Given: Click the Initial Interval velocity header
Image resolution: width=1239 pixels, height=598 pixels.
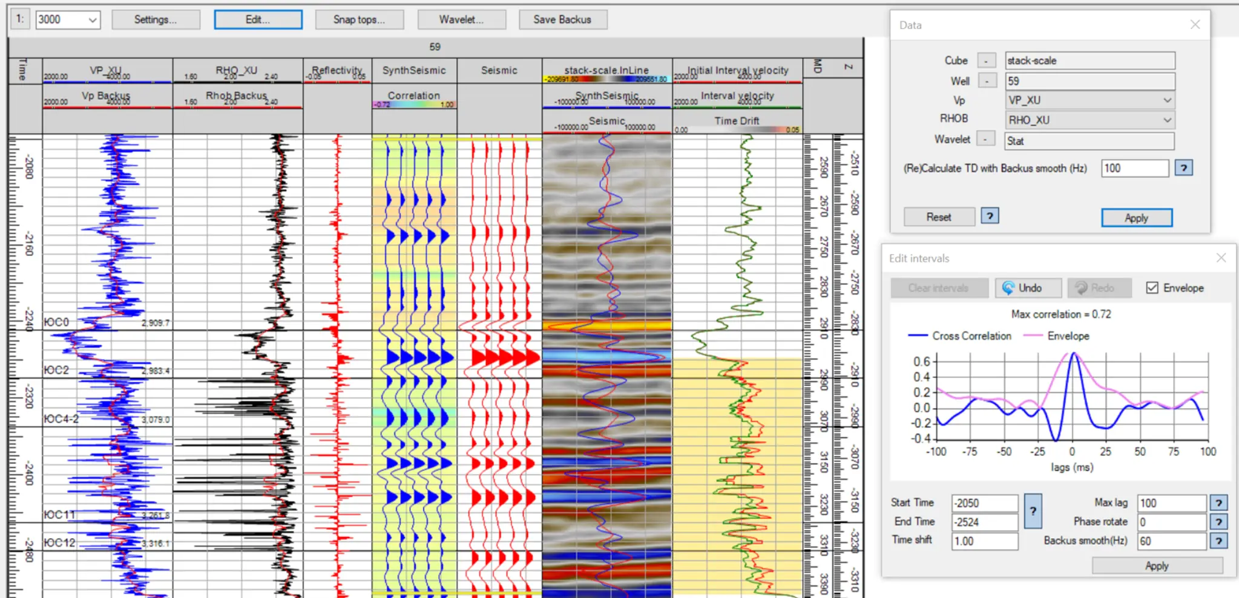Looking at the screenshot, I should tap(737, 71).
